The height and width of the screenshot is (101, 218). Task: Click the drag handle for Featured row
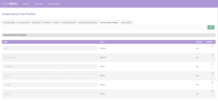click(x=212, y=96)
